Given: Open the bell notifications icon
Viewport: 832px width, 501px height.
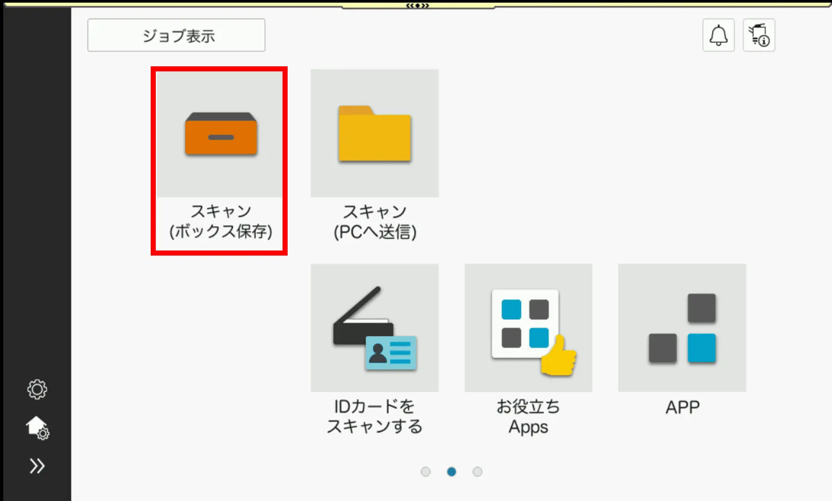Looking at the screenshot, I should tap(718, 35).
